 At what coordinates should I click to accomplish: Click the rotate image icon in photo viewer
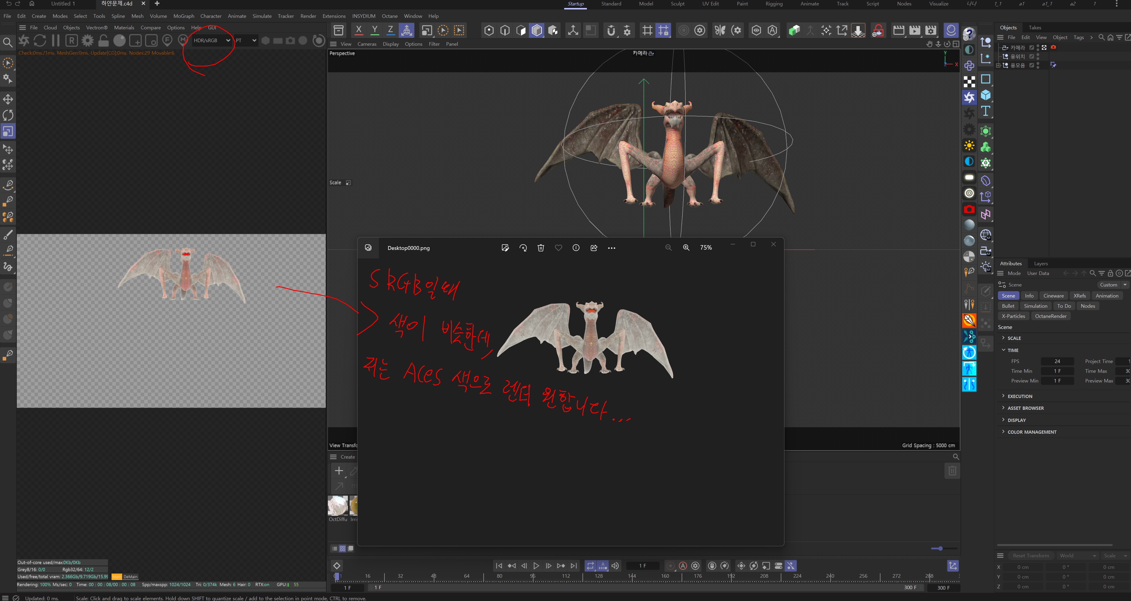pyautogui.click(x=523, y=248)
